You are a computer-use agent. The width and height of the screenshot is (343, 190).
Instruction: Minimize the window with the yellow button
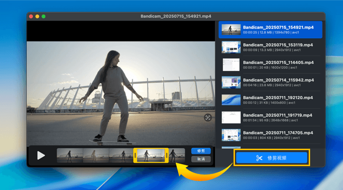click(37, 16)
